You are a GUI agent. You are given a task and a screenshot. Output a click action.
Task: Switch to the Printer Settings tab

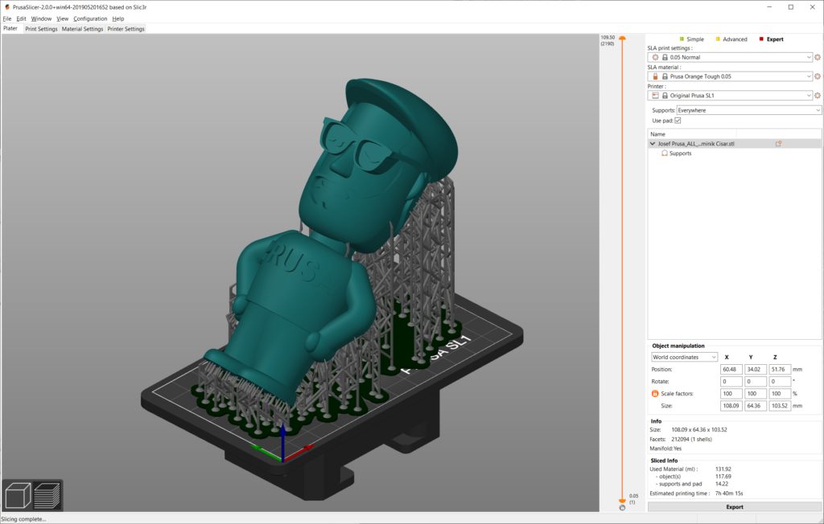tap(126, 29)
